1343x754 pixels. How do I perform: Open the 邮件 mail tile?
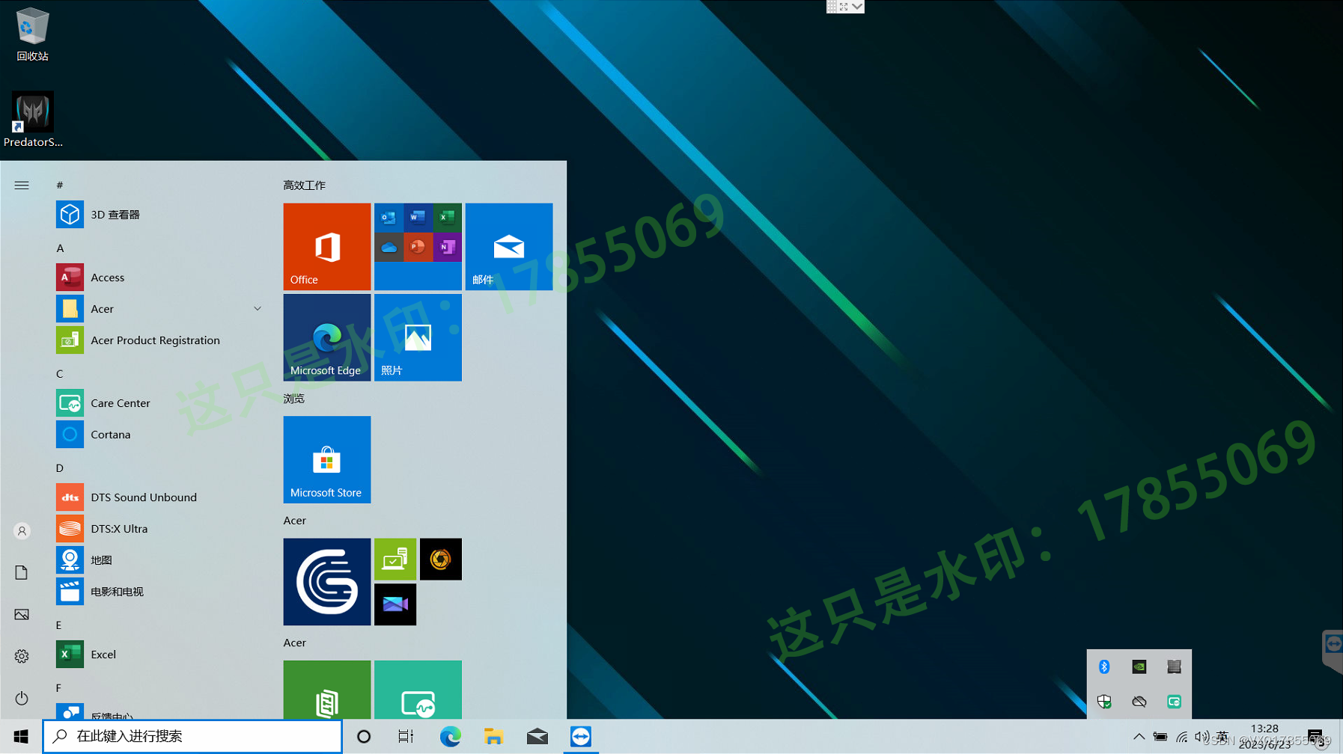click(509, 247)
